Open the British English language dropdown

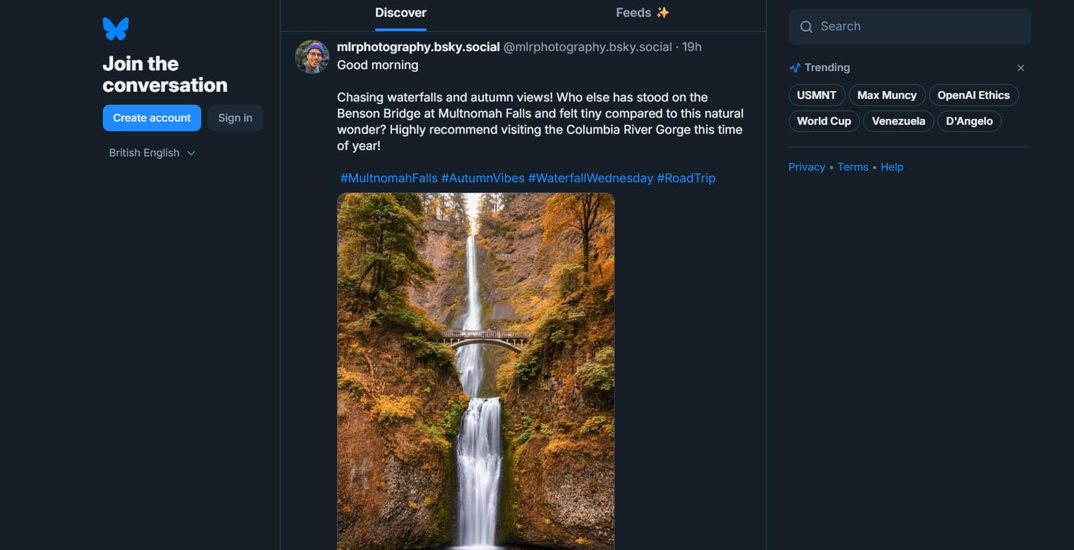coord(144,153)
